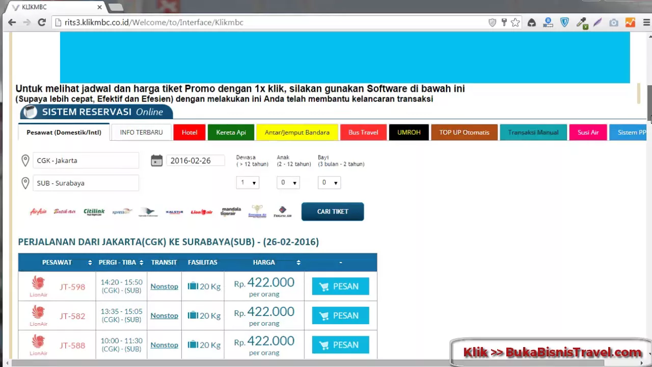
Task: Open the Antar/Jemput Bandara tab
Action: 297,132
